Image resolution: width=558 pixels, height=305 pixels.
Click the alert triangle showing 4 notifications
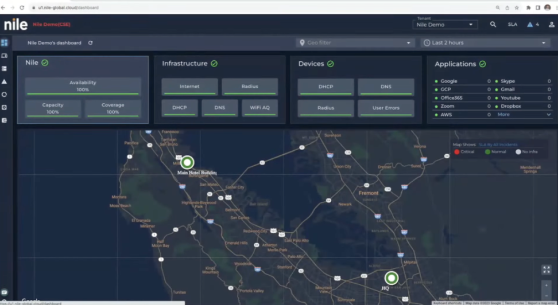pos(532,25)
